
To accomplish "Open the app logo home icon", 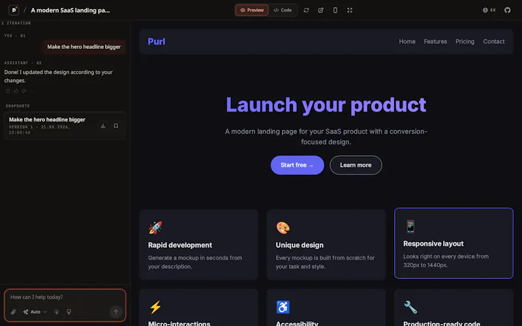I will tap(14, 10).
